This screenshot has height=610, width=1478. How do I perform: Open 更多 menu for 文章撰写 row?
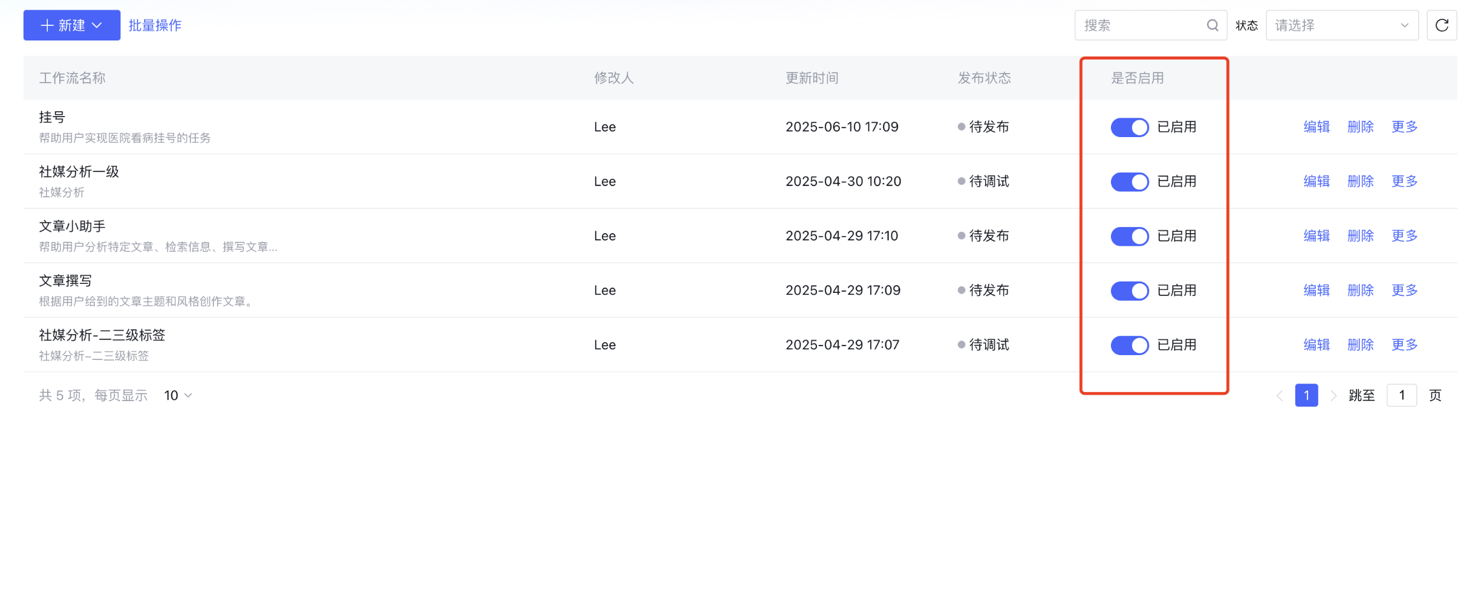point(1404,291)
